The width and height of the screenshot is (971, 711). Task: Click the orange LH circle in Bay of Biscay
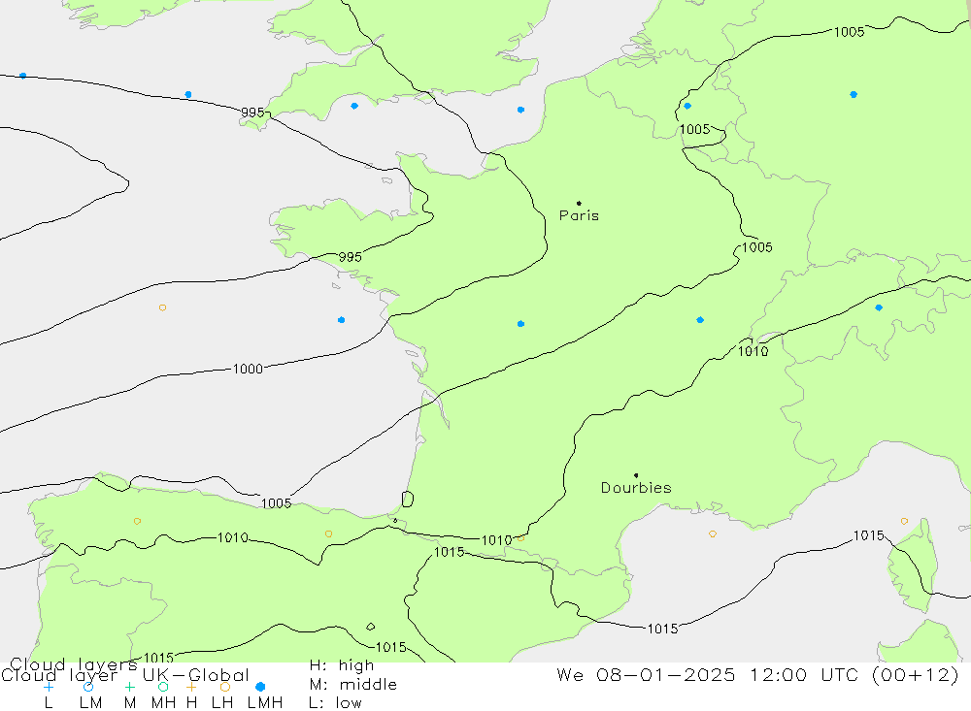162,307
